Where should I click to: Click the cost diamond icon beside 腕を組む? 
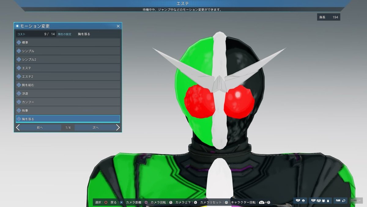[x=19, y=85]
